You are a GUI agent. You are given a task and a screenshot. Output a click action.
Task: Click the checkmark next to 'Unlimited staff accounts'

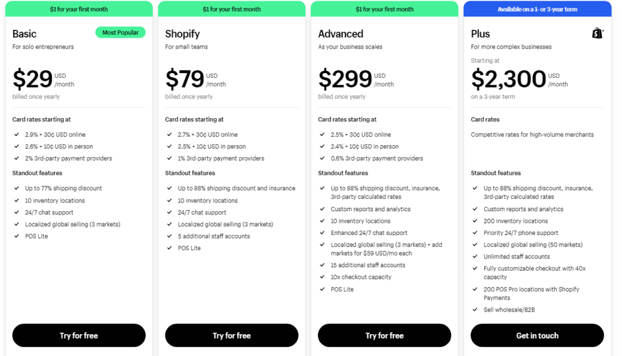(x=473, y=256)
